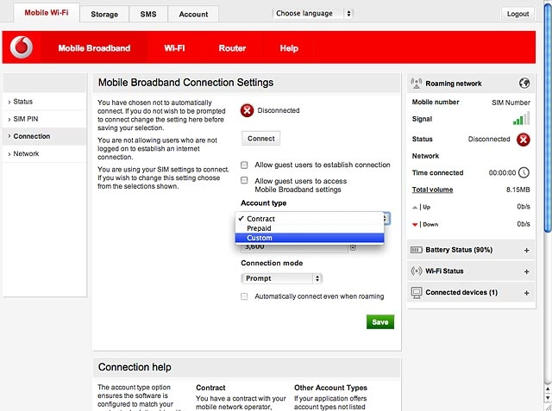Click the Total volume link
This screenshot has height=411, width=552.
432,190
